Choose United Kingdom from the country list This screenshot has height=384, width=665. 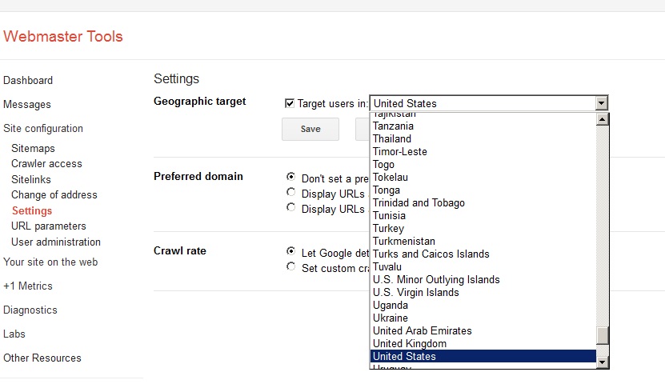pos(483,343)
